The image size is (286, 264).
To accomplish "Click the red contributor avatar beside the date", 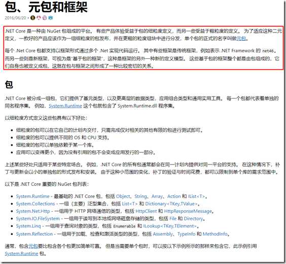I will [x=39, y=18].
